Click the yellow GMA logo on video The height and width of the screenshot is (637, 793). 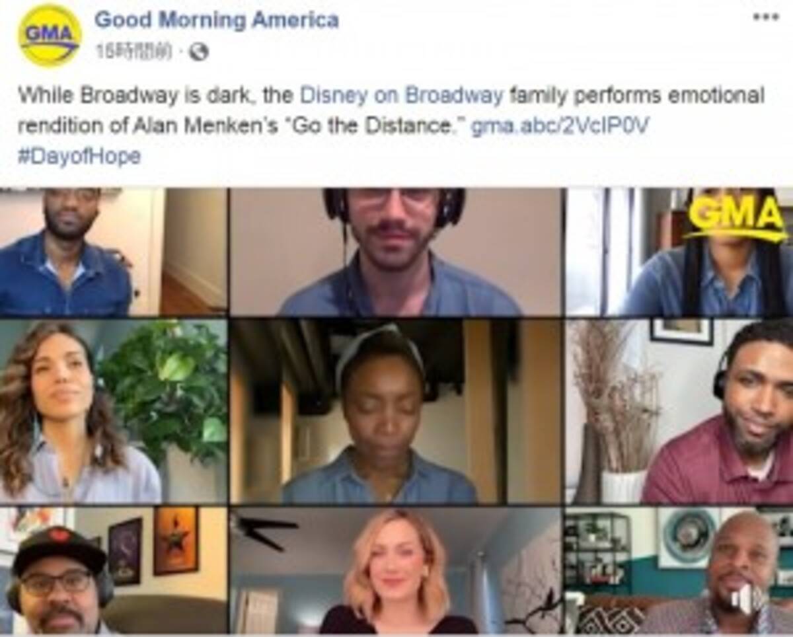pos(737,219)
